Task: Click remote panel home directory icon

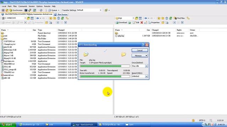Action: [167, 18]
